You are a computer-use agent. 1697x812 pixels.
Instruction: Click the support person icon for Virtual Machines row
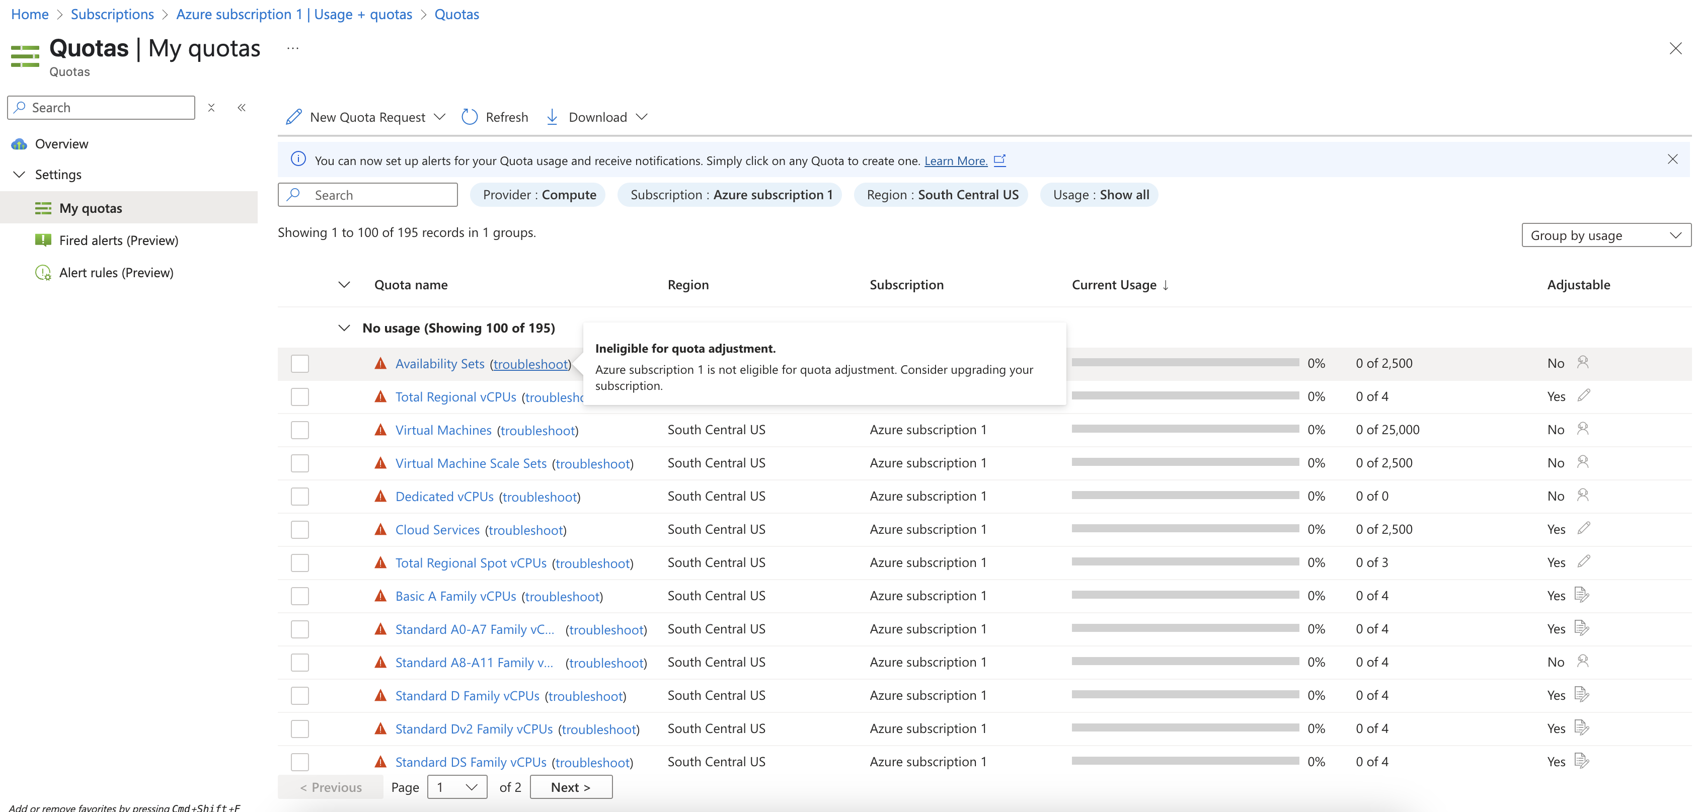(x=1582, y=429)
